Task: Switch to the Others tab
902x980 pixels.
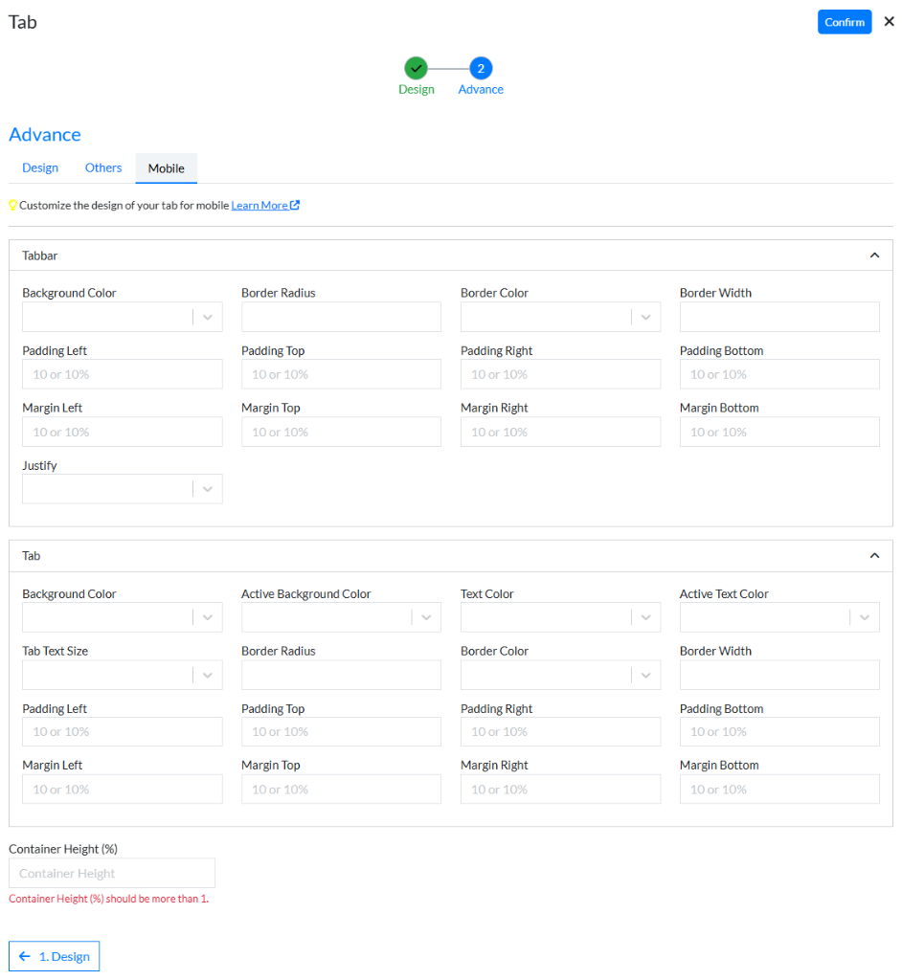Action: pos(102,167)
